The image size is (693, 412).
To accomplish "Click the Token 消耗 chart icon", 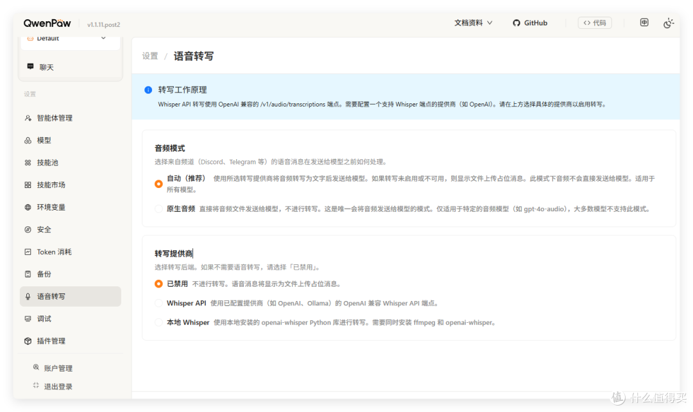I will click(x=28, y=252).
